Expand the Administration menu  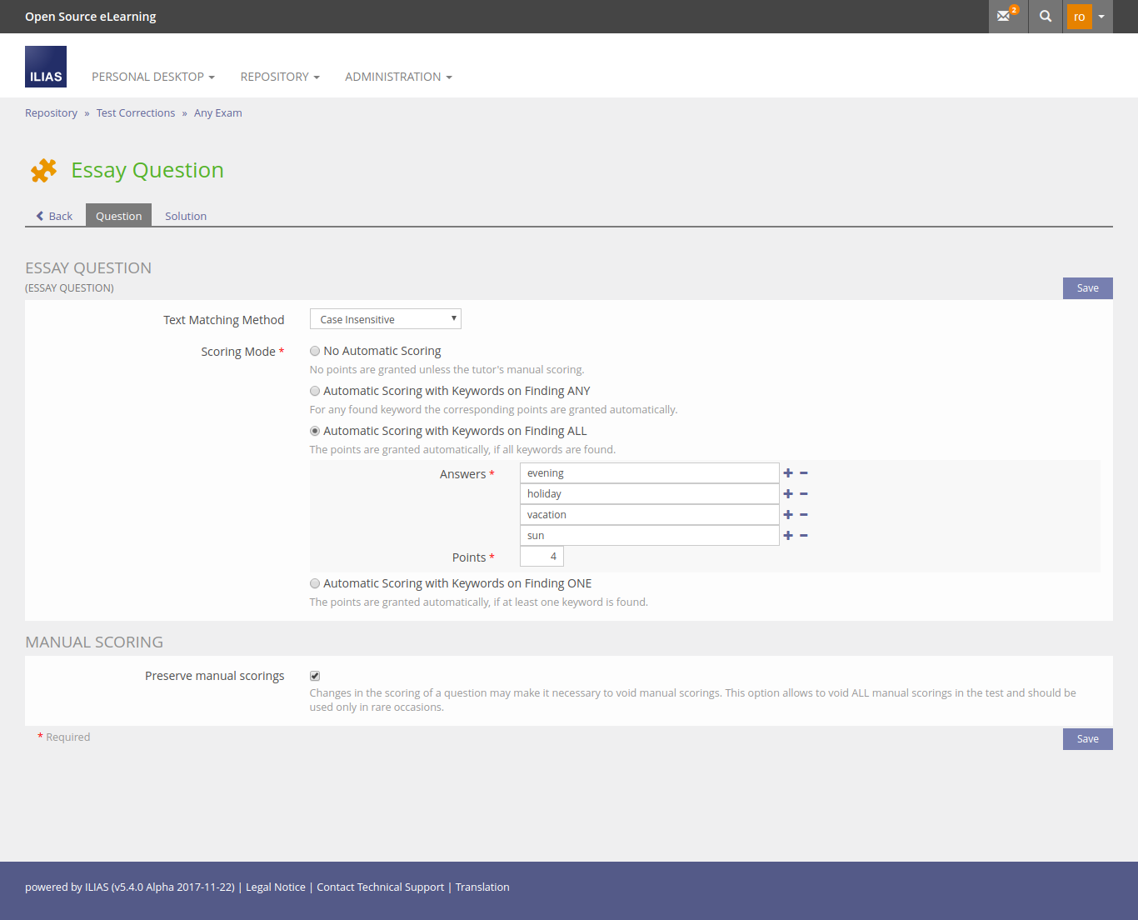[398, 77]
